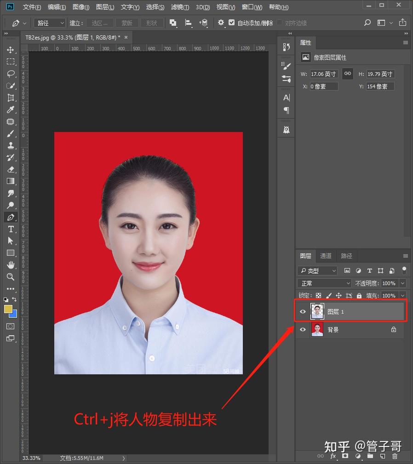Screen dimensions: 413x464
Task: Open the 滤镜 menu
Action: [180, 7]
